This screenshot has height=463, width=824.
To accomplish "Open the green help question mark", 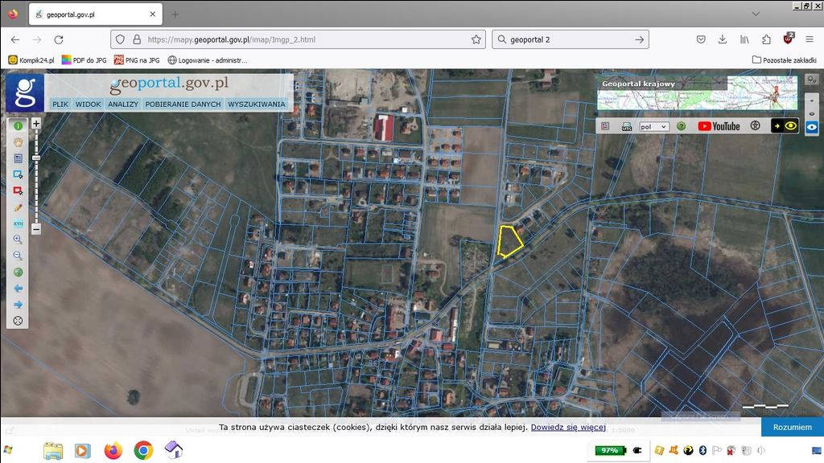I will point(681,126).
